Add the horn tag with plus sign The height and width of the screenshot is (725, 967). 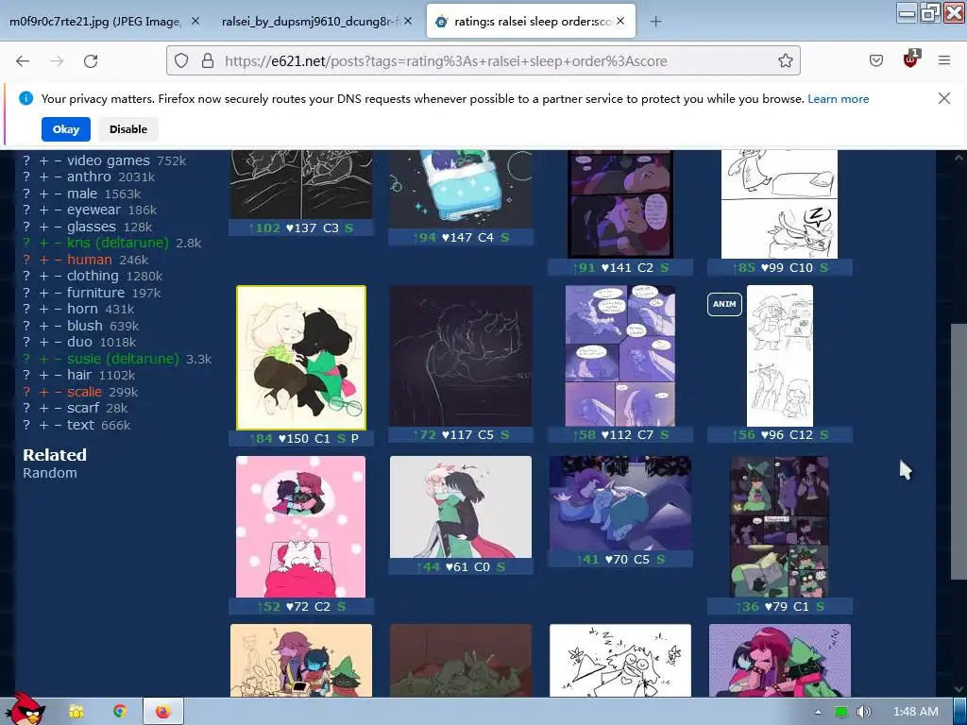(x=43, y=309)
